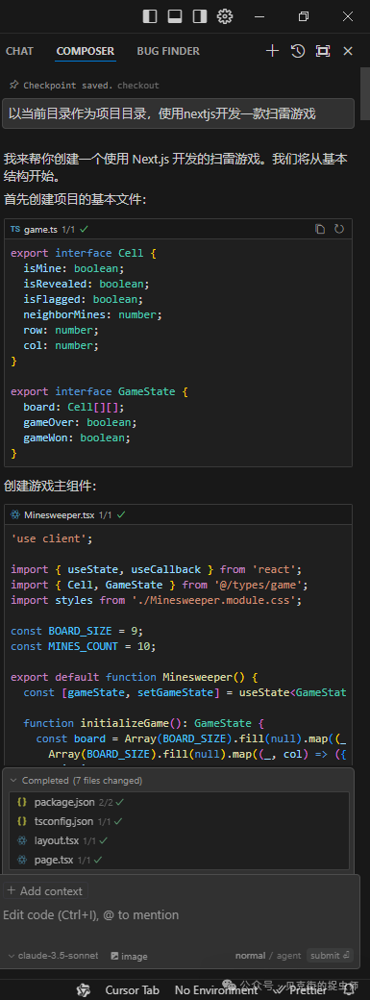
Task: Toggle the bottom panel layout icon
Action: (175, 16)
